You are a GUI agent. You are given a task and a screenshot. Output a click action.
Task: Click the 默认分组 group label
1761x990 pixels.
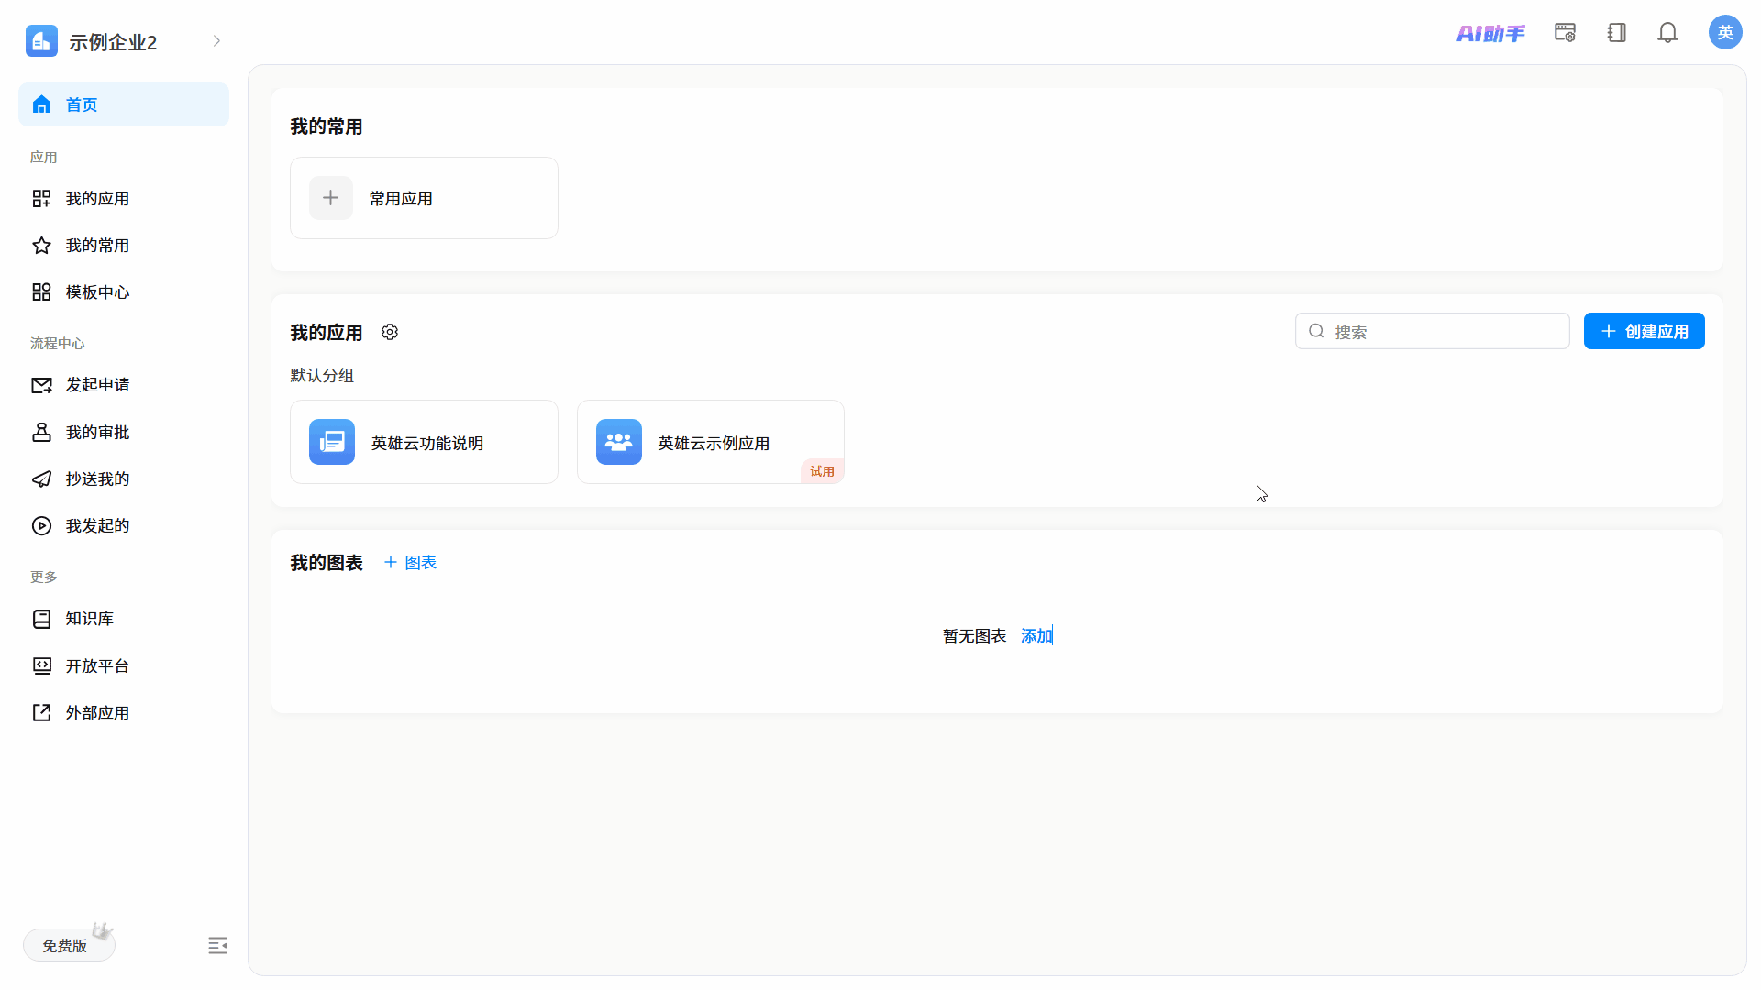coord(322,376)
